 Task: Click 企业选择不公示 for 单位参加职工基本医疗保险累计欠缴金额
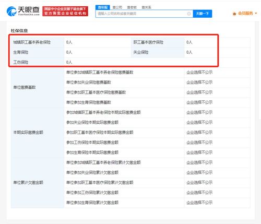pos(199,183)
